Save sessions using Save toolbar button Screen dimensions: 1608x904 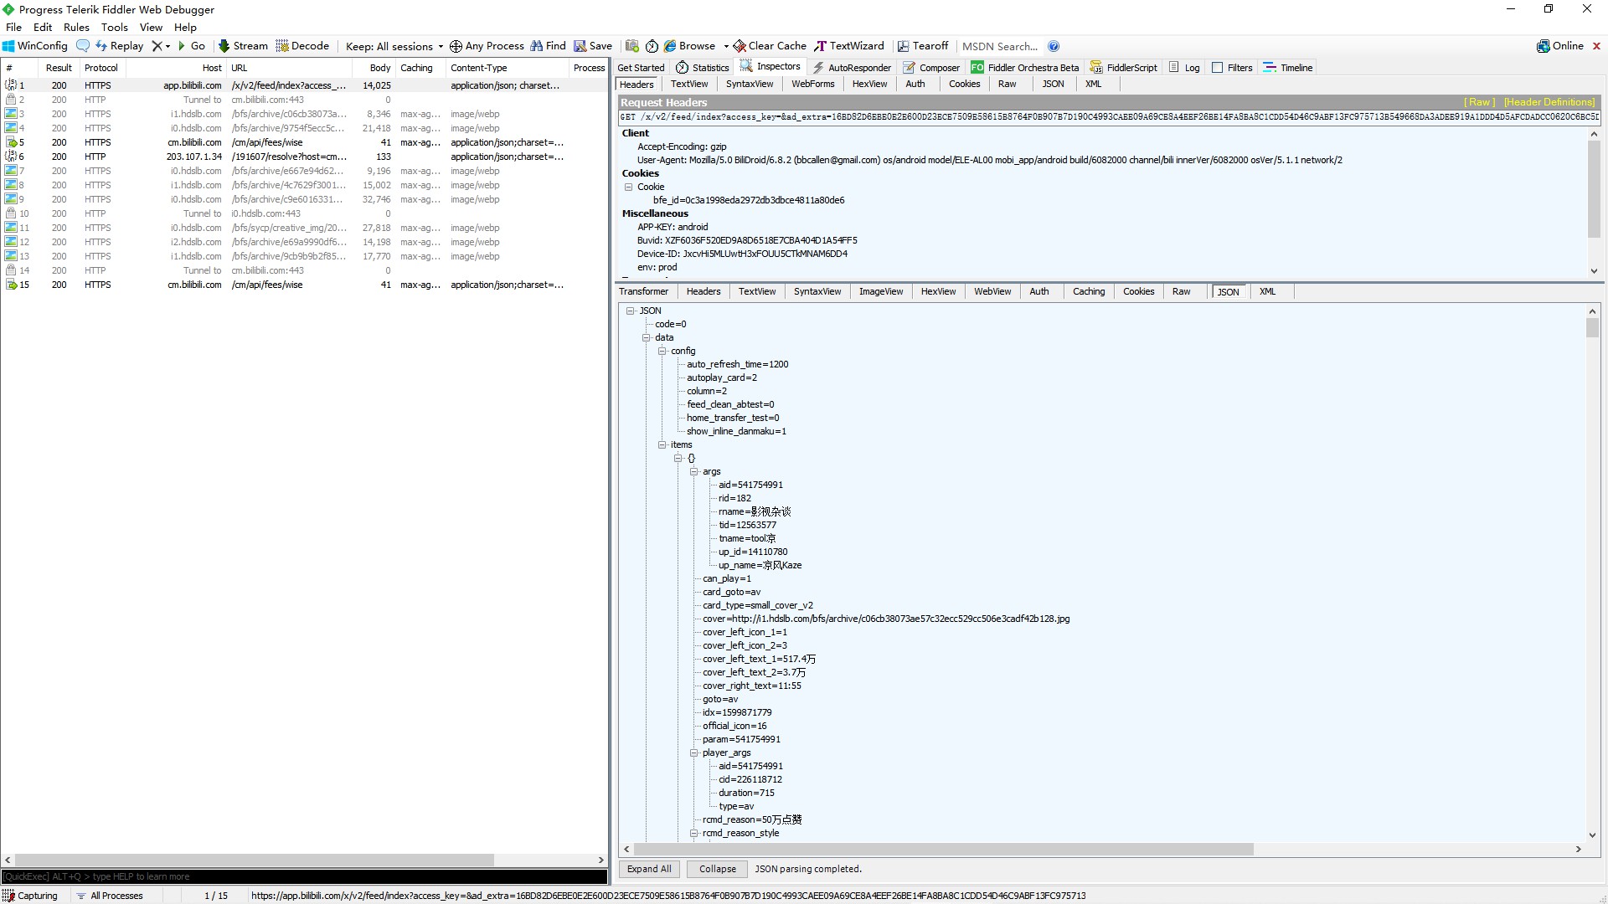(593, 46)
